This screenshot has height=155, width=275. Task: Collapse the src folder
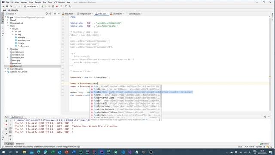8,26
